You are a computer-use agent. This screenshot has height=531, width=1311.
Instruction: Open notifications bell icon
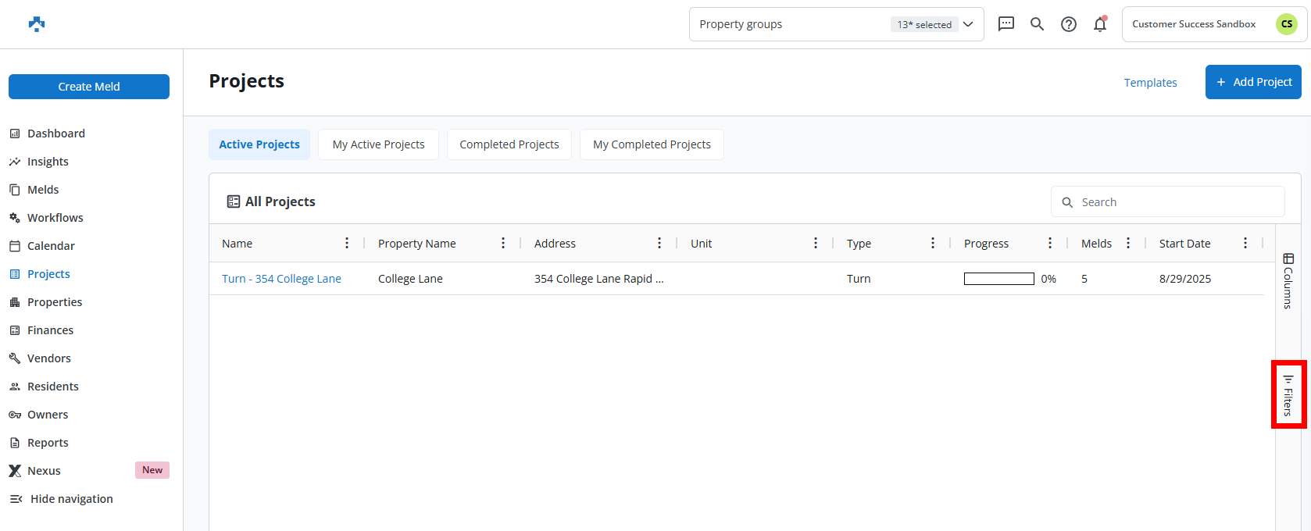click(1100, 24)
